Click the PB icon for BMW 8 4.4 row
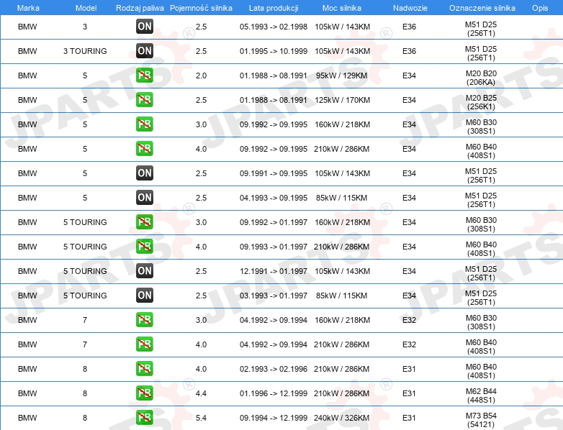This screenshot has width=563, height=430. click(145, 393)
